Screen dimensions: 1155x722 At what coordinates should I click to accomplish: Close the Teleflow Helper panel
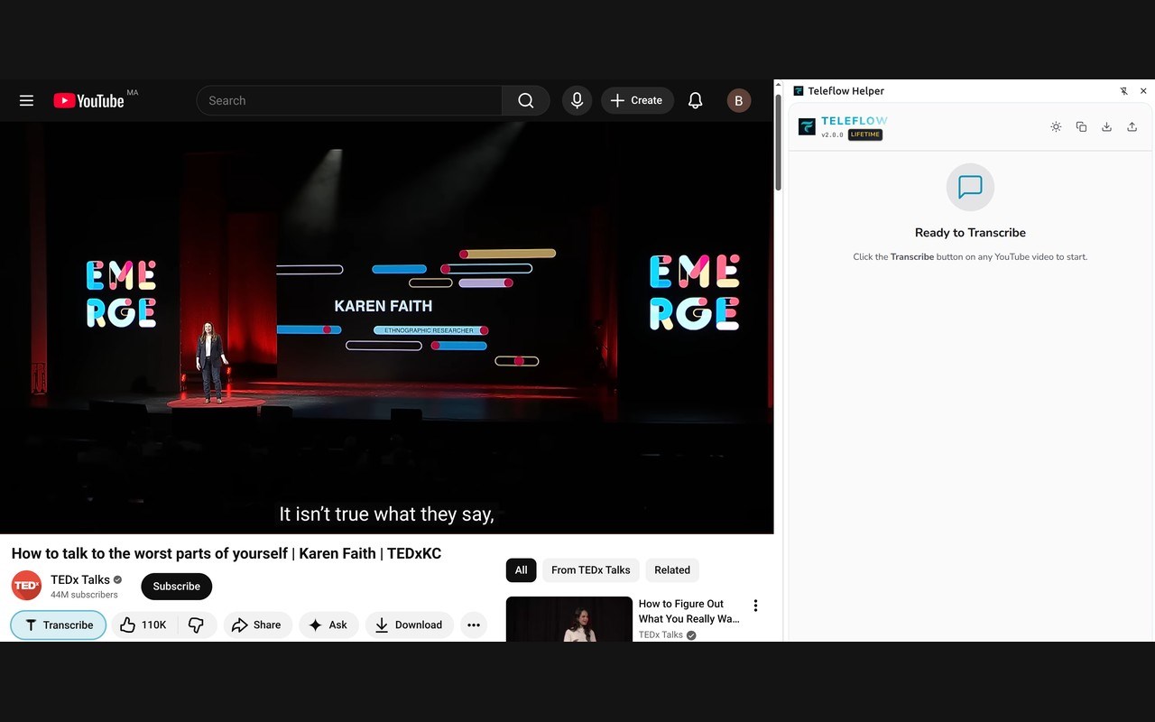[x=1143, y=91]
